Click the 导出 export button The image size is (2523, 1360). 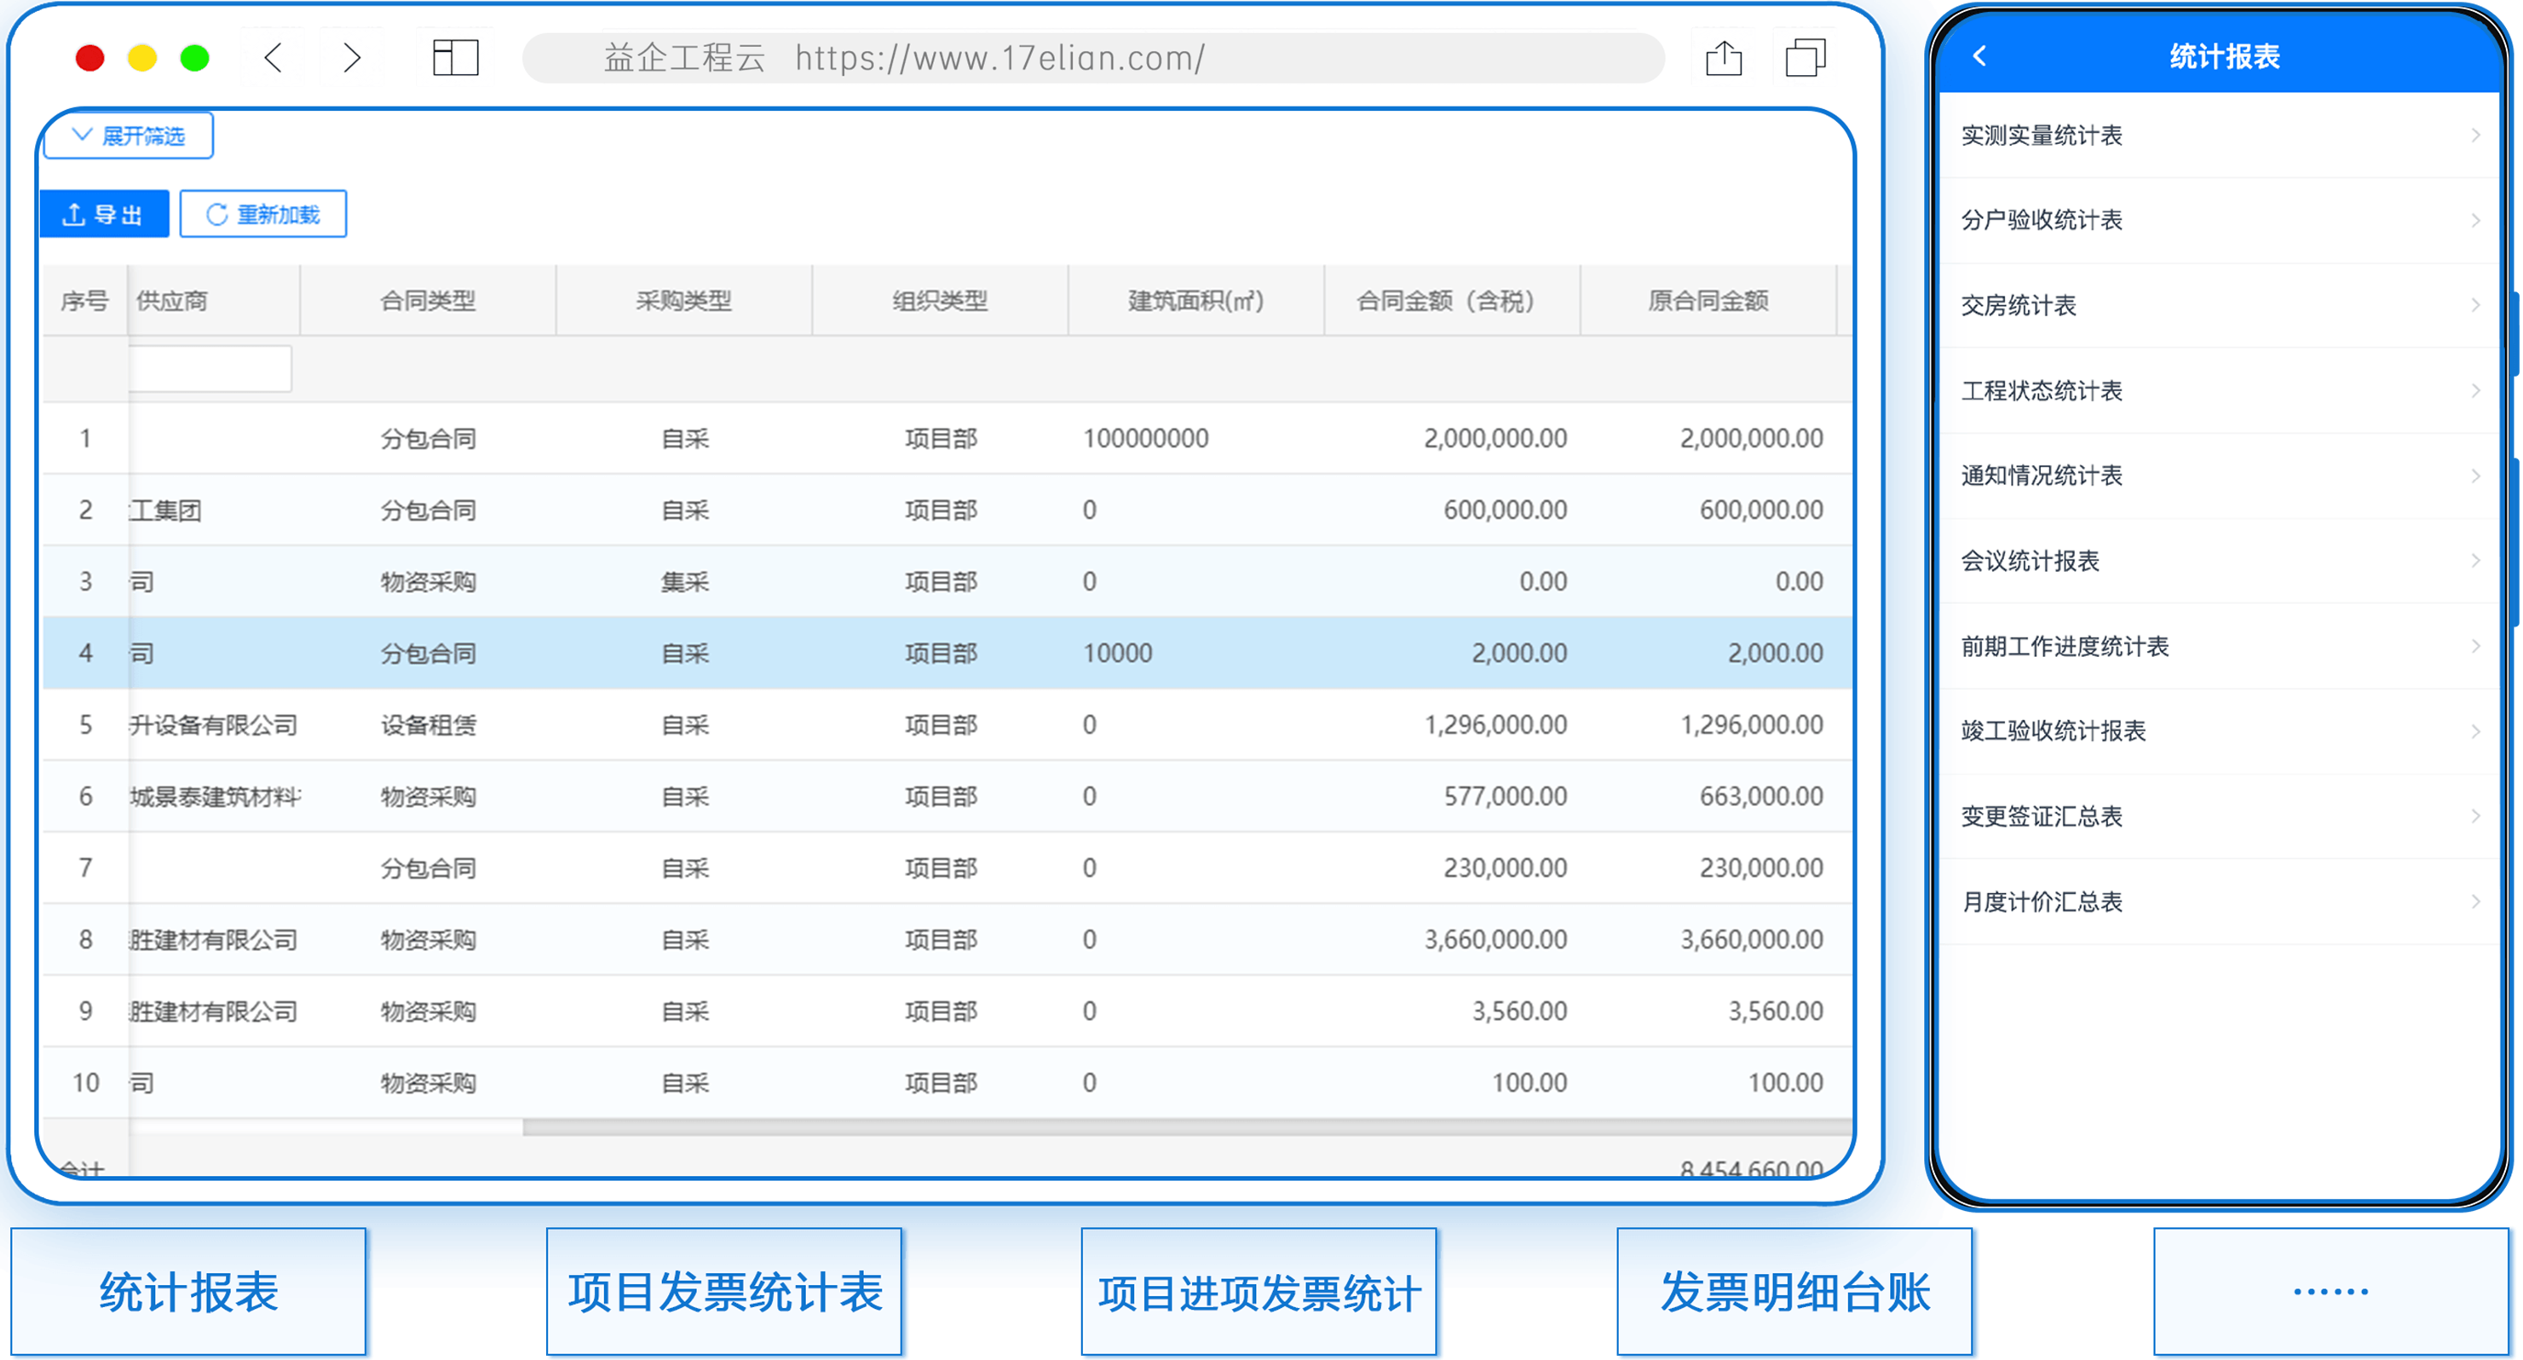[x=104, y=214]
